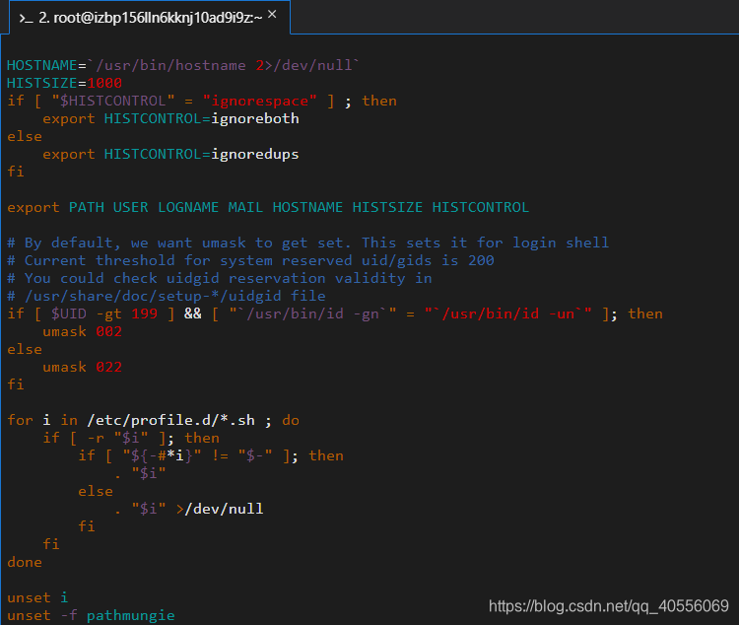Click MAIL in the export line
This screenshot has width=739, height=625.
pyautogui.click(x=245, y=207)
